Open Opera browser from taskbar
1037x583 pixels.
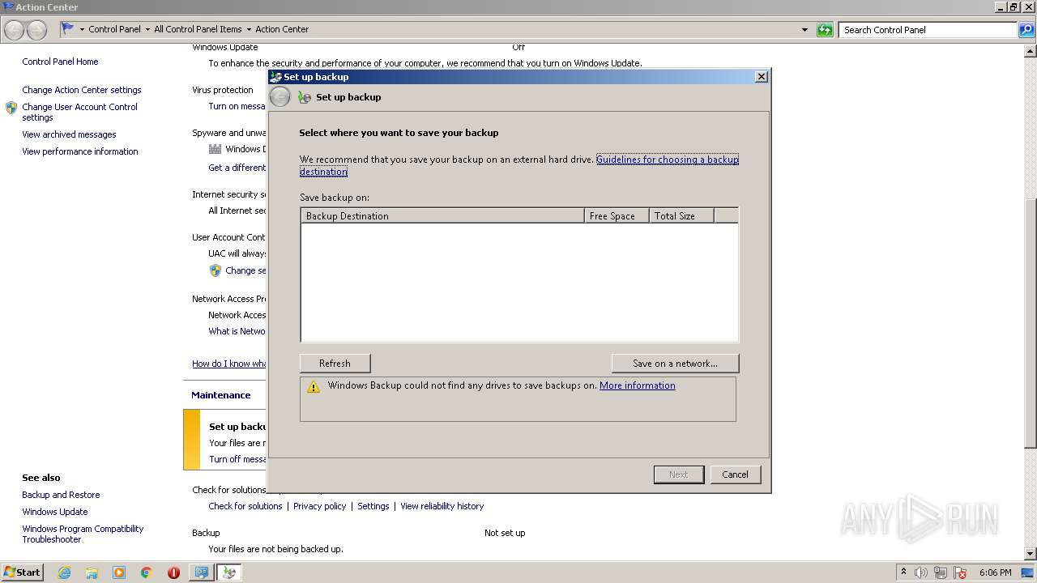(173, 572)
